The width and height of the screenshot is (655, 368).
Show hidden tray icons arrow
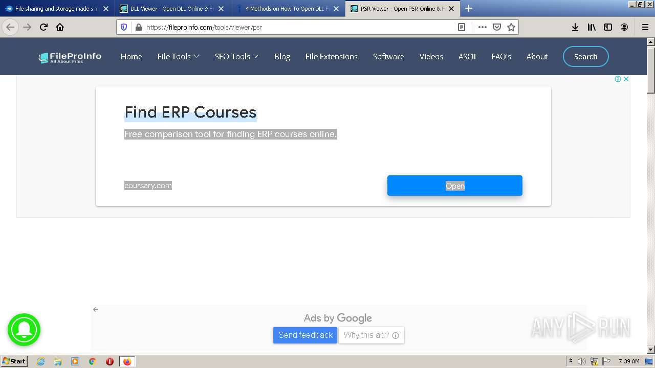[571, 361]
